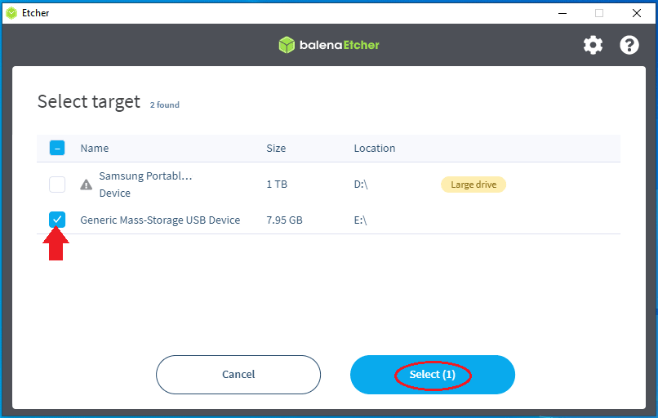The width and height of the screenshot is (658, 418).
Task: Select the Generic Mass-Storage USB Device row name
Action: coord(160,220)
